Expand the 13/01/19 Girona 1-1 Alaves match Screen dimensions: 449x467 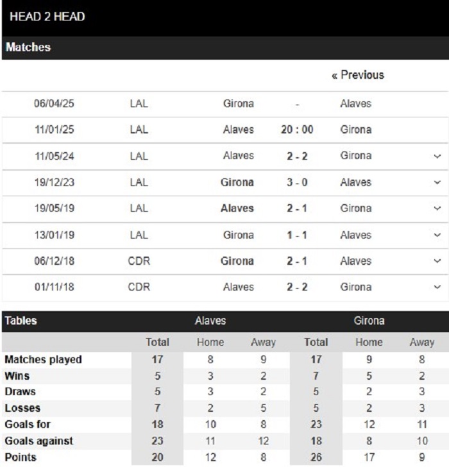click(437, 235)
